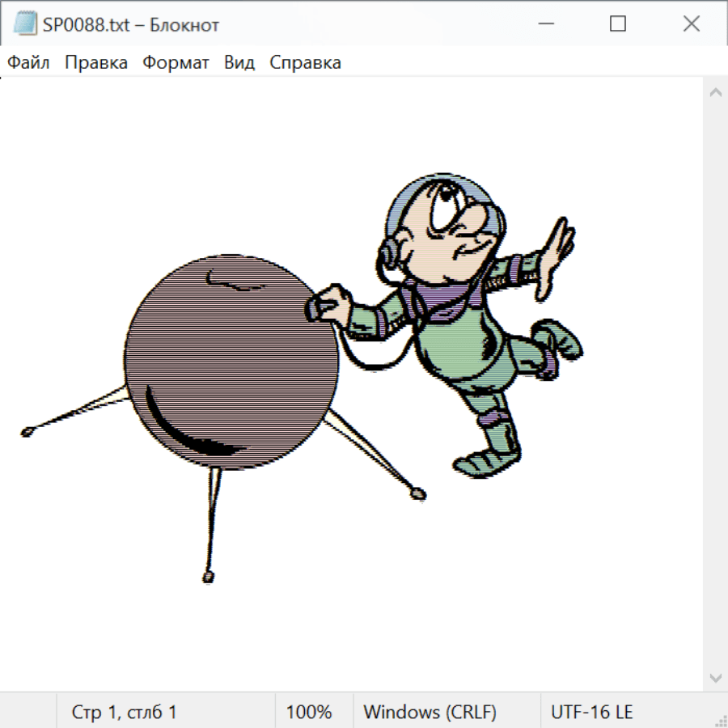Click the scroll down arrow of vertical scrollbar
728x728 pixels.
point(715,677)
